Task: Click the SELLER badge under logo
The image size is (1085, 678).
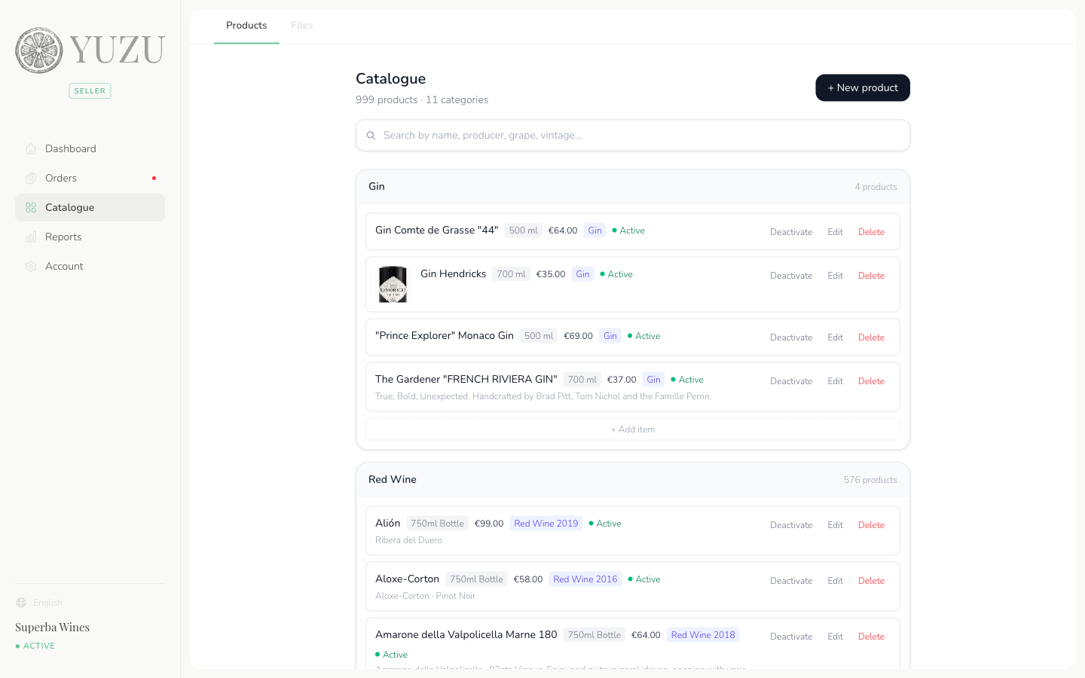Action: [x=90, y=91]
